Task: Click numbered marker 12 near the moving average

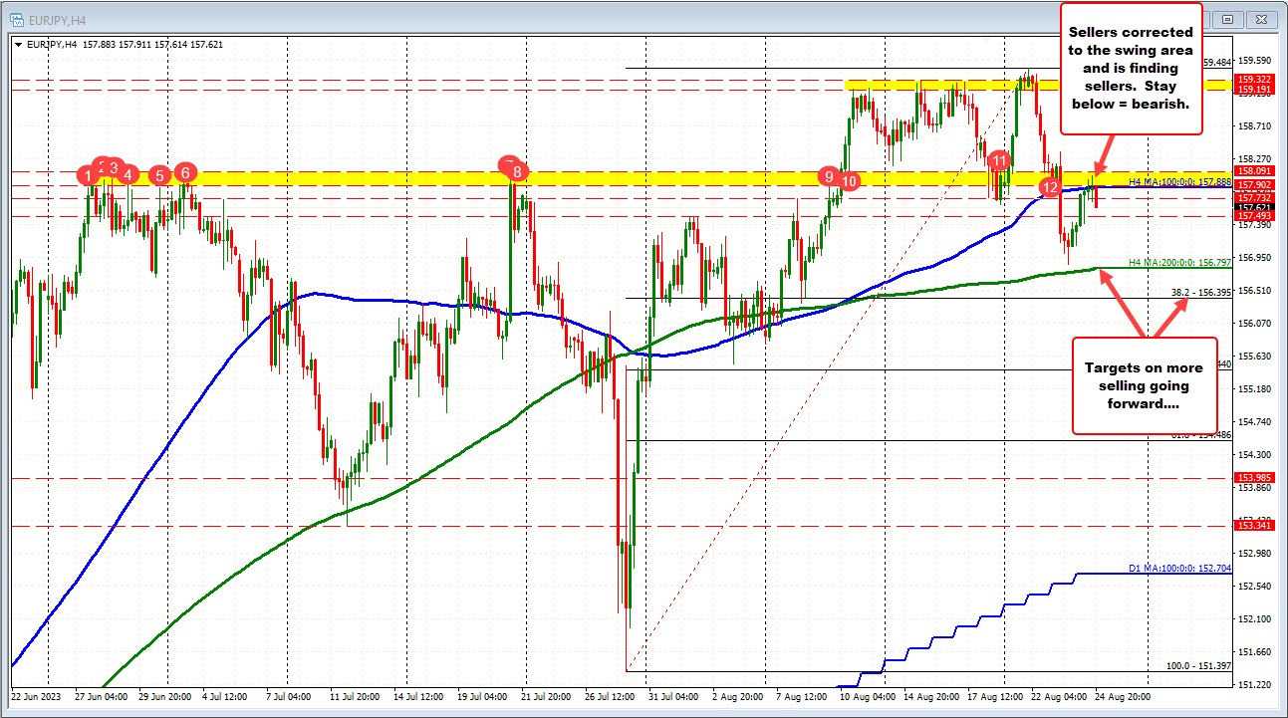Action: point(1049,186)
